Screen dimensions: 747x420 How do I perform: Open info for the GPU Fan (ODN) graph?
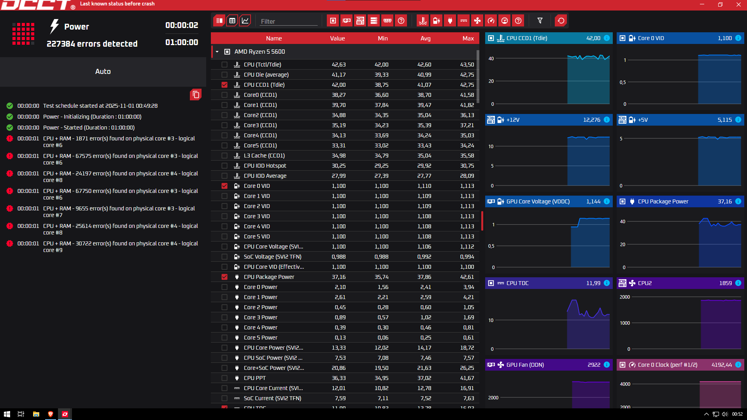click(x=607, y=365)
